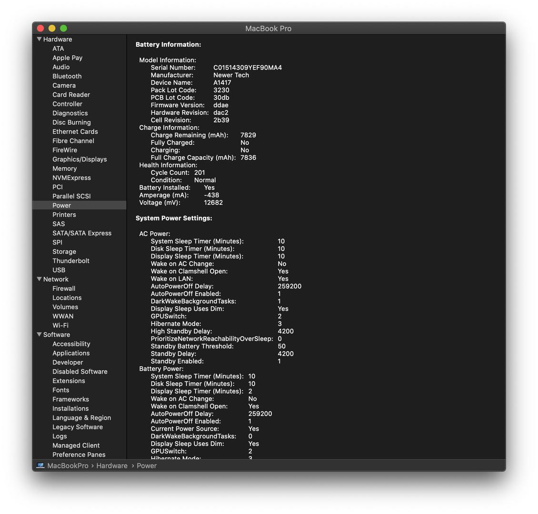Click Hardware in the bottom path bar

pos(112,466)
